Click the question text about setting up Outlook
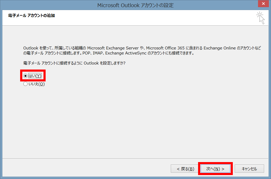271x179 pixels. tap(74, 63)
